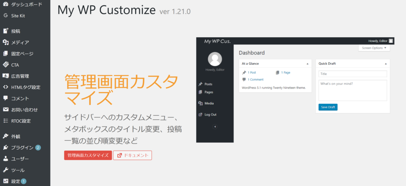This screenshot has width=406, height=186.
Task: Click the envelope icon for お問い合わせ
Action: [x=6, y=110]
